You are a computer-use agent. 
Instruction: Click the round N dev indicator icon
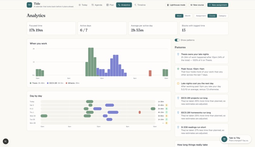[6, 141]
